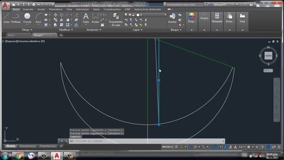Image resolution: width=284 pixels, height=160 pixels.
Task: Expand the Anotación panel dropdown
Action: 94,30
